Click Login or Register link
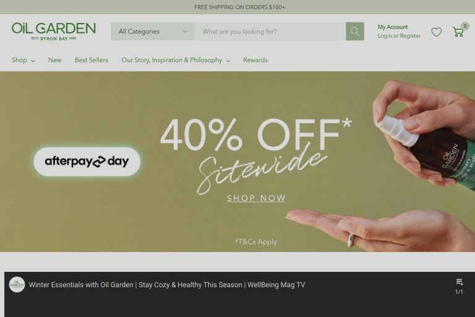This screenshot has height=317, width=475. pos(399,36)
